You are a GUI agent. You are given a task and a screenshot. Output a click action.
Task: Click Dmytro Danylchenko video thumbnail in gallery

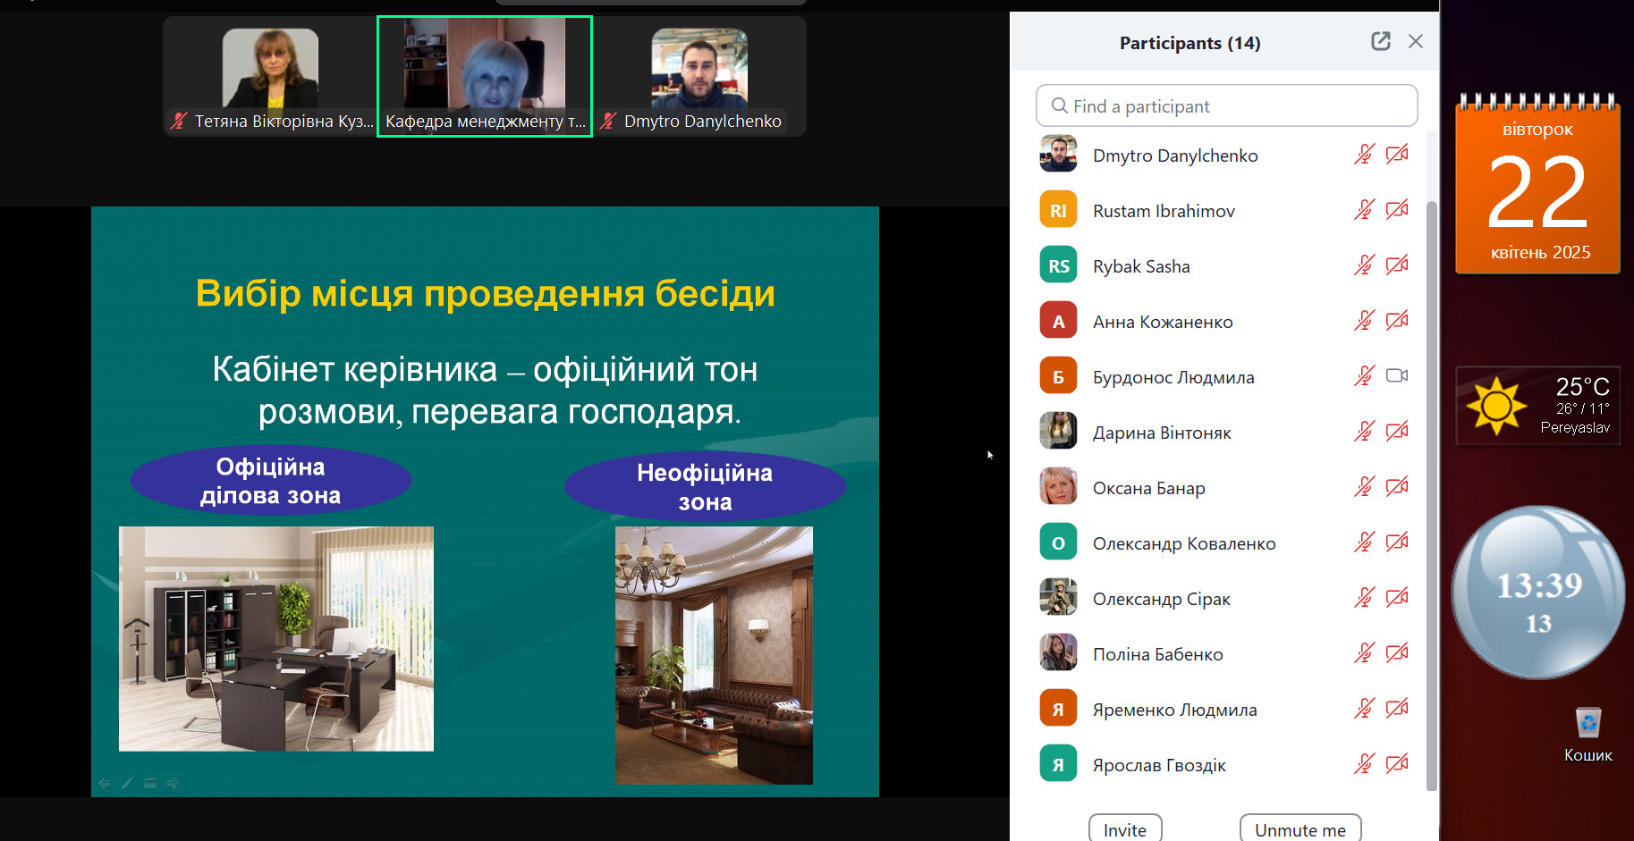(699, 76)
